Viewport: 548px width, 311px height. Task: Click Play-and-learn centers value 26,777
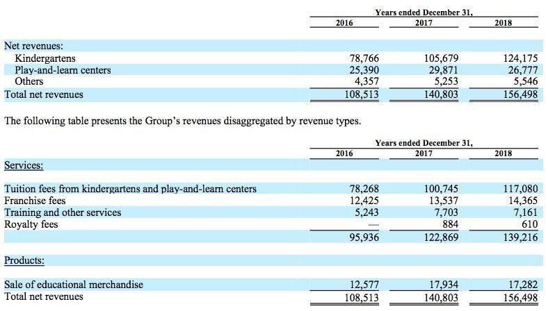(523, 70)
